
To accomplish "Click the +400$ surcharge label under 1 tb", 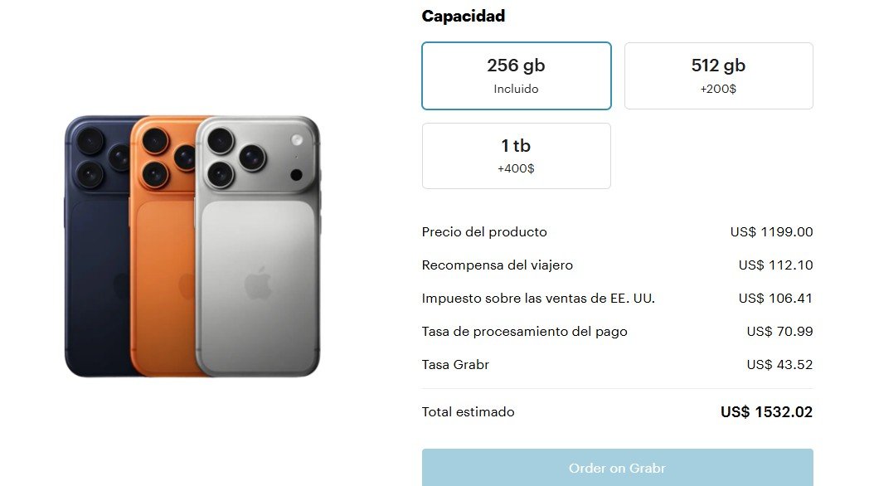I will 516,168.
